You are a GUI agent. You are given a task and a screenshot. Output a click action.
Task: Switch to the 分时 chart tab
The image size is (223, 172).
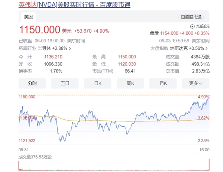click(32, 83)
